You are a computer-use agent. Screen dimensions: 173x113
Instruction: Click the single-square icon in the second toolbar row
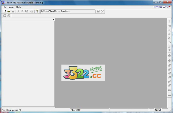[x=5, y=16]
